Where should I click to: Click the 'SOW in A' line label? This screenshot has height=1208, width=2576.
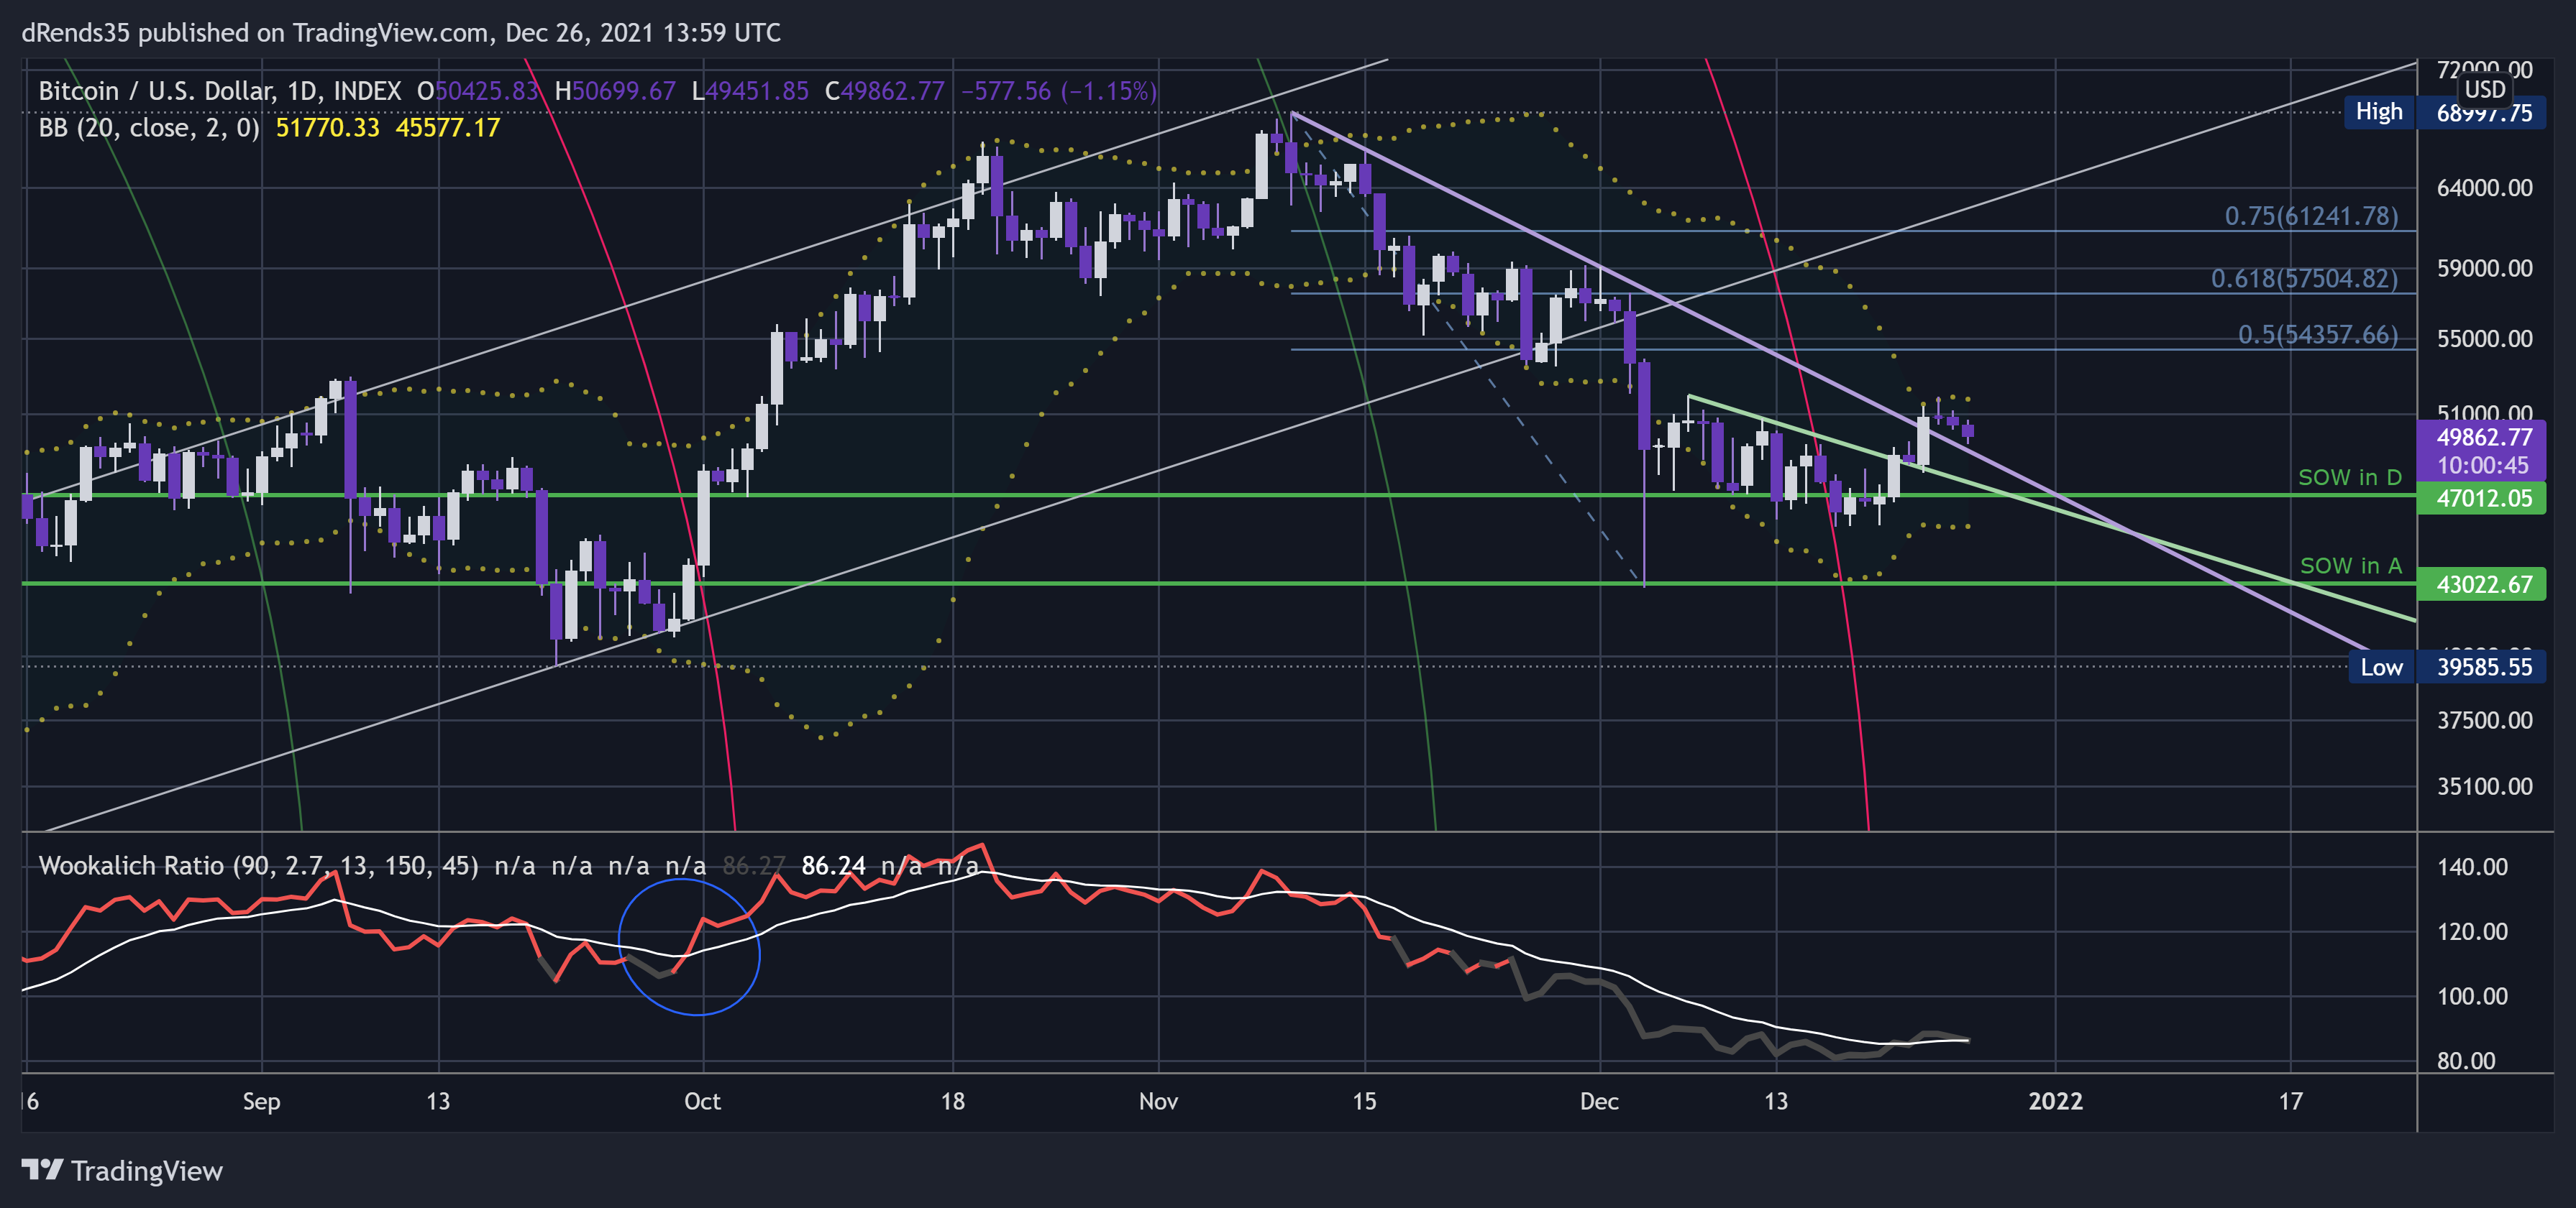tap(2350, 566)
